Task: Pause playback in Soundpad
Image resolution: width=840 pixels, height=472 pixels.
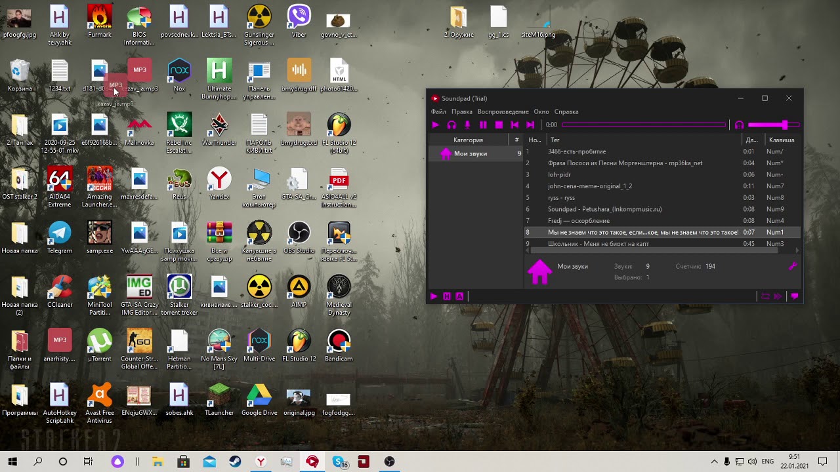Action: tap(483, 125)
